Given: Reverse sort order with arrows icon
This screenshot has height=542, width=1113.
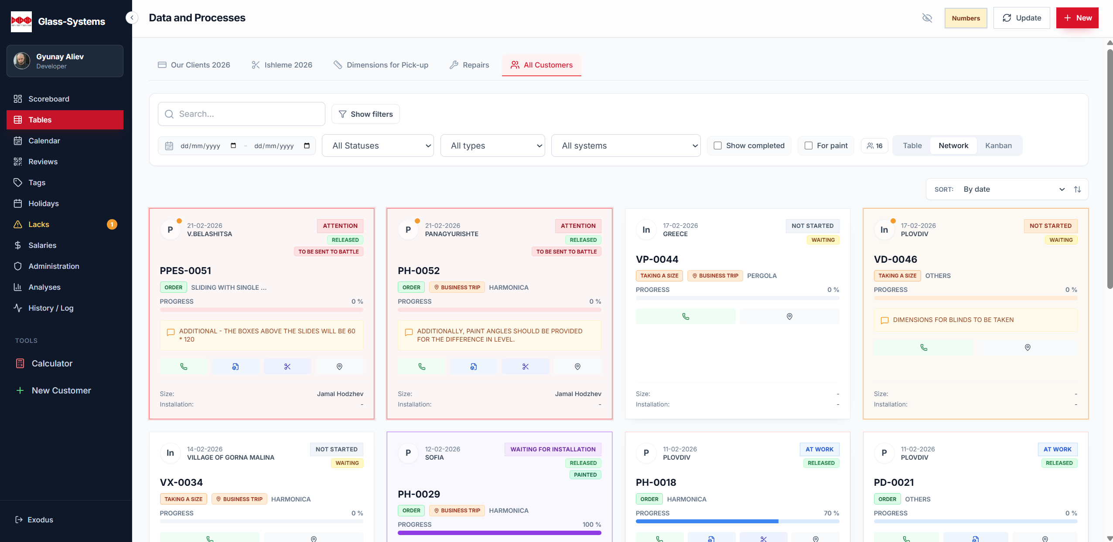Looking at the screenshot, I should pos(1077,189).
